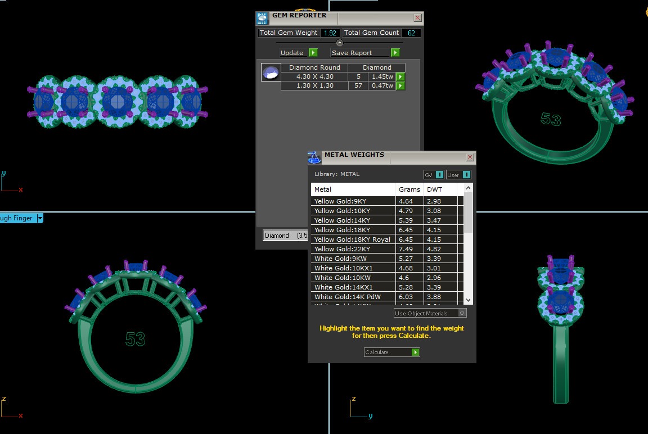The width and height of the screenshot is (648, 434).
Task: Click green arrow beside 0.47tw row
Action: tap(400, 86)
